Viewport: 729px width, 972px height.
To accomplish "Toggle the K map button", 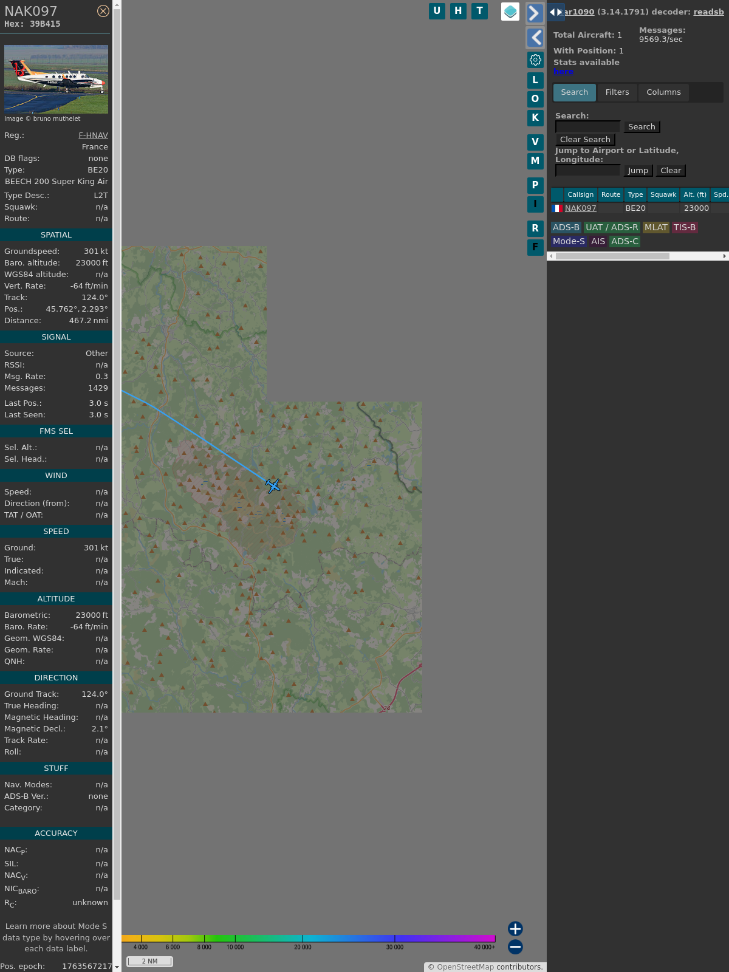I will click(x=535, y=118).
